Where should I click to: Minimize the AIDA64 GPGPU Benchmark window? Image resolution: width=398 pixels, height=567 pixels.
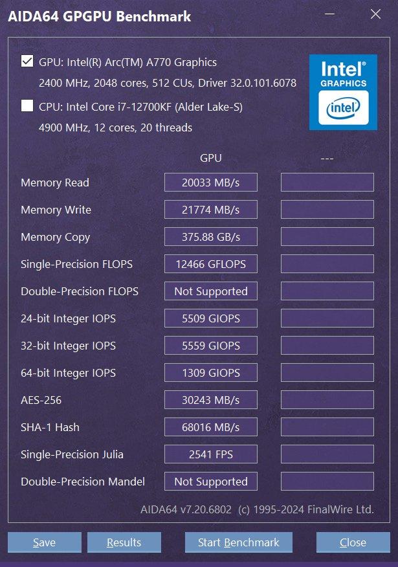(329, 14)
